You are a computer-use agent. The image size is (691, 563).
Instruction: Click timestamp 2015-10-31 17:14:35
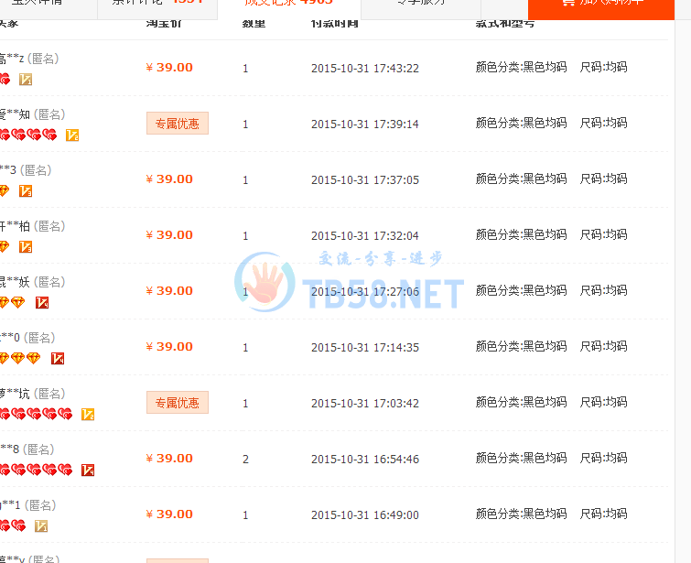(365, 347)
